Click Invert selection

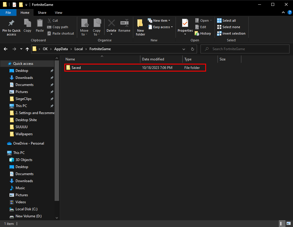click(x=231, y=34)
